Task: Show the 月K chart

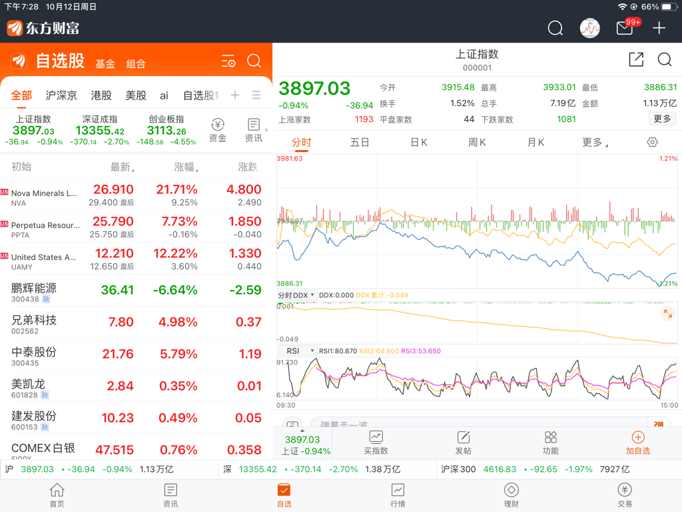Action: point(535,143)
